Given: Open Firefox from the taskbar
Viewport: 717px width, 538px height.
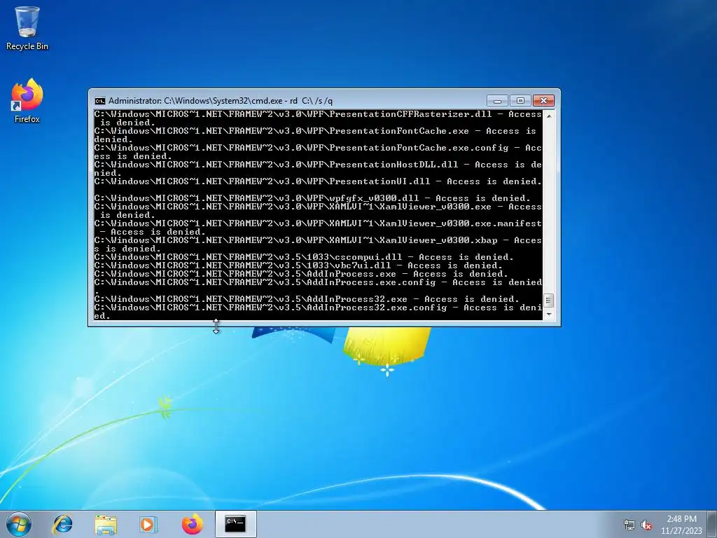Looking at the screenshot, I should coord(192,524).
